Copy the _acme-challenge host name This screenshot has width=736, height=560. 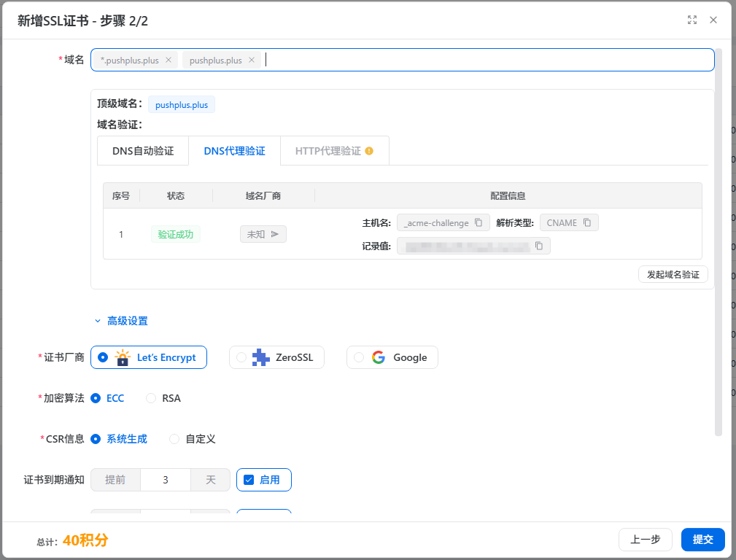pyautogui.click(x=479, y=223)
